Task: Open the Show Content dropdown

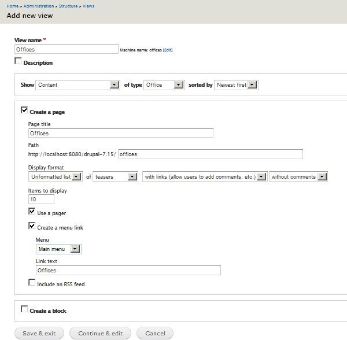Action: (77, 85)
